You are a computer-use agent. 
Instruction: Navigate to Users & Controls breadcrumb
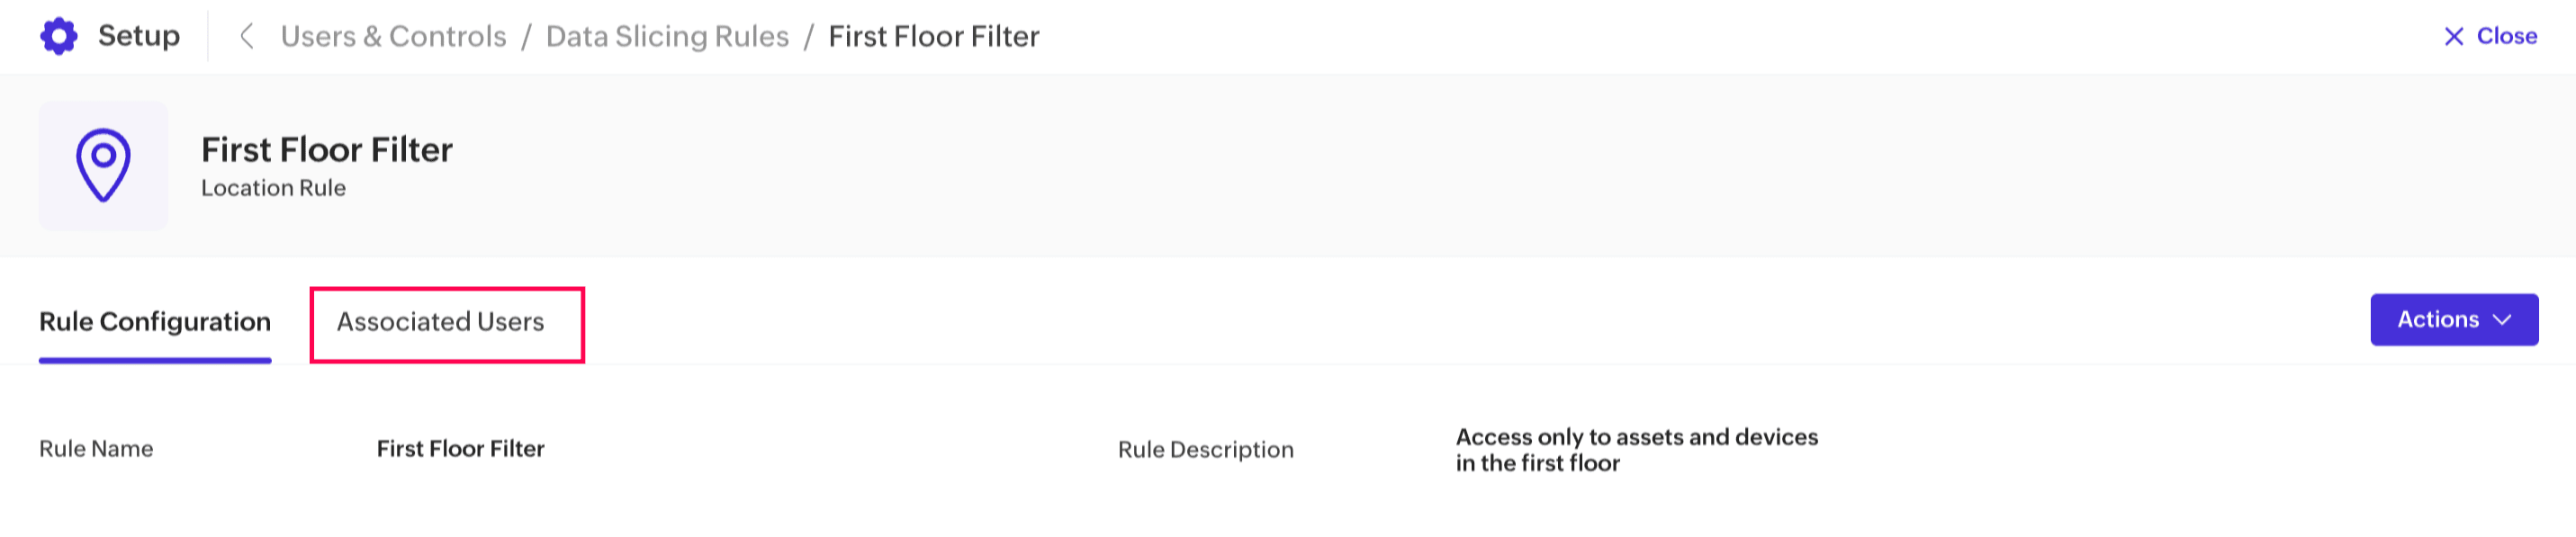coord(393,37)
